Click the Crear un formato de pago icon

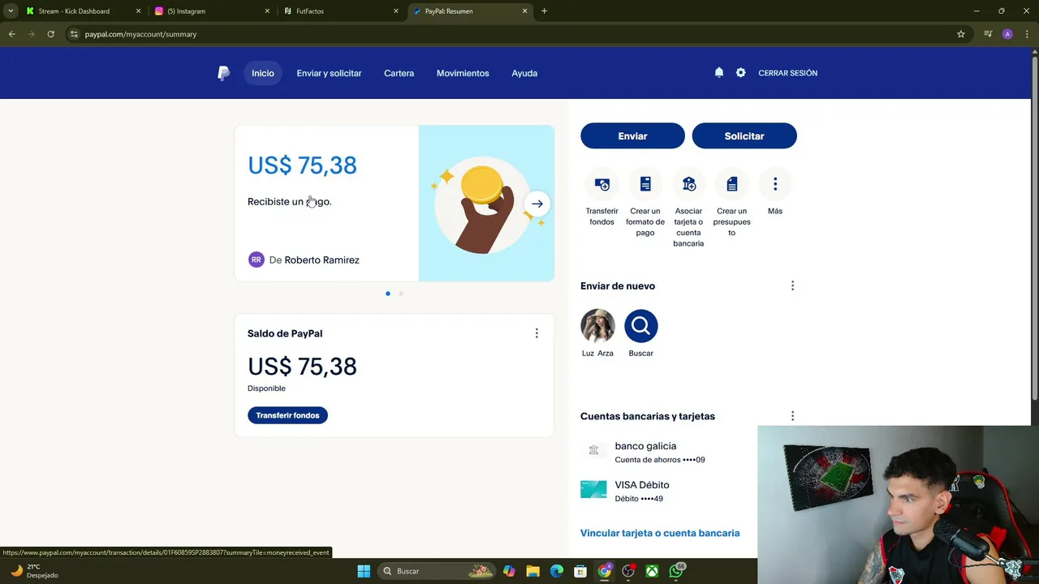click(645, 184)
